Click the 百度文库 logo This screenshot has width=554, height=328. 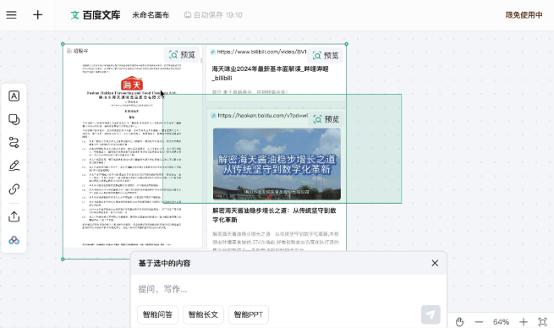click(x=95, y=15)
